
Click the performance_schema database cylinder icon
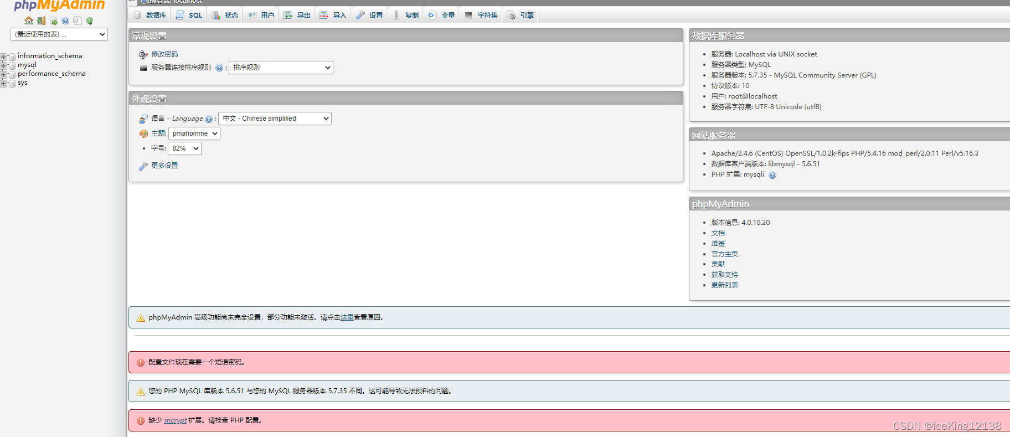[x=12, y=75]
